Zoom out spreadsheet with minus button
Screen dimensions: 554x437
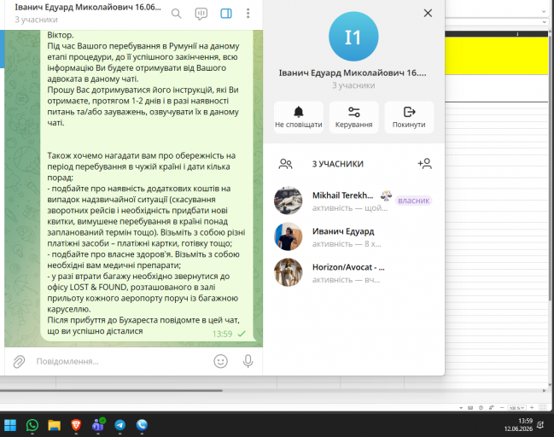[502, 408]
